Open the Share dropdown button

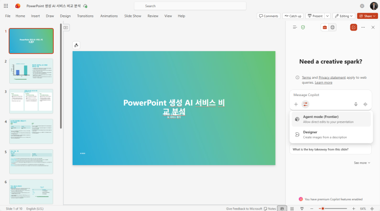click(x=367, y=16)
